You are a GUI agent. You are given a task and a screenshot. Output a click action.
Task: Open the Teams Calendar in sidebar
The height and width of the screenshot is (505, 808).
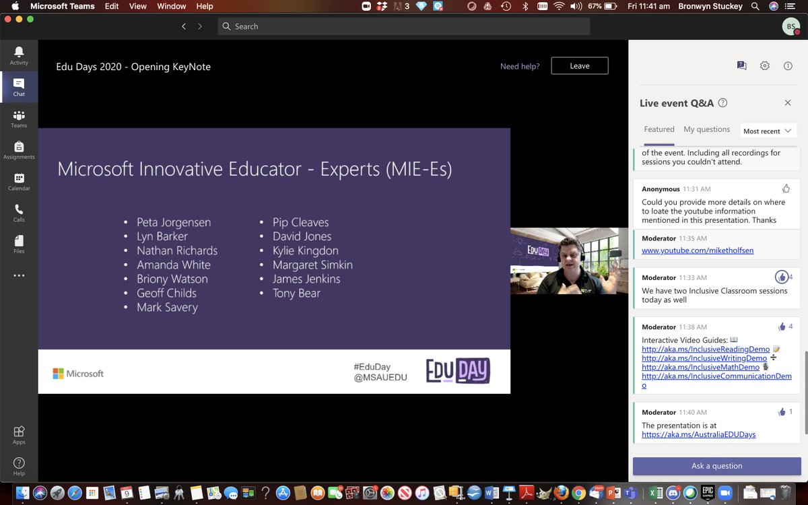click(19, 182)
